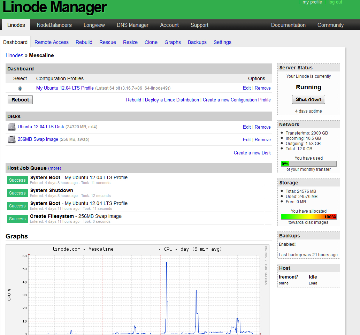
Task: Click the Ubuntu 12.04 LTS Disk drive icon
Action: 12,127
